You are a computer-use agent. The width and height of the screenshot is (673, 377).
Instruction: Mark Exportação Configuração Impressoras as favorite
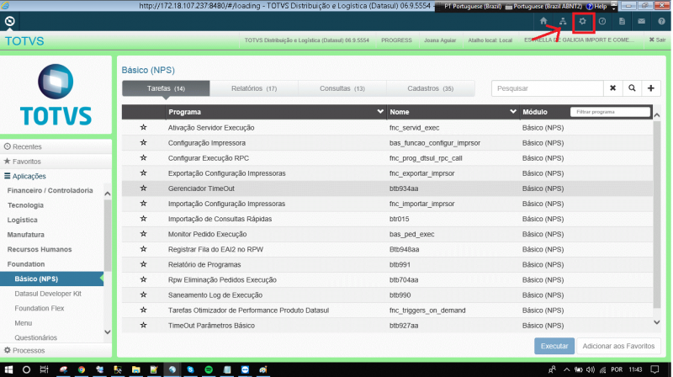[x=143, y=173]
